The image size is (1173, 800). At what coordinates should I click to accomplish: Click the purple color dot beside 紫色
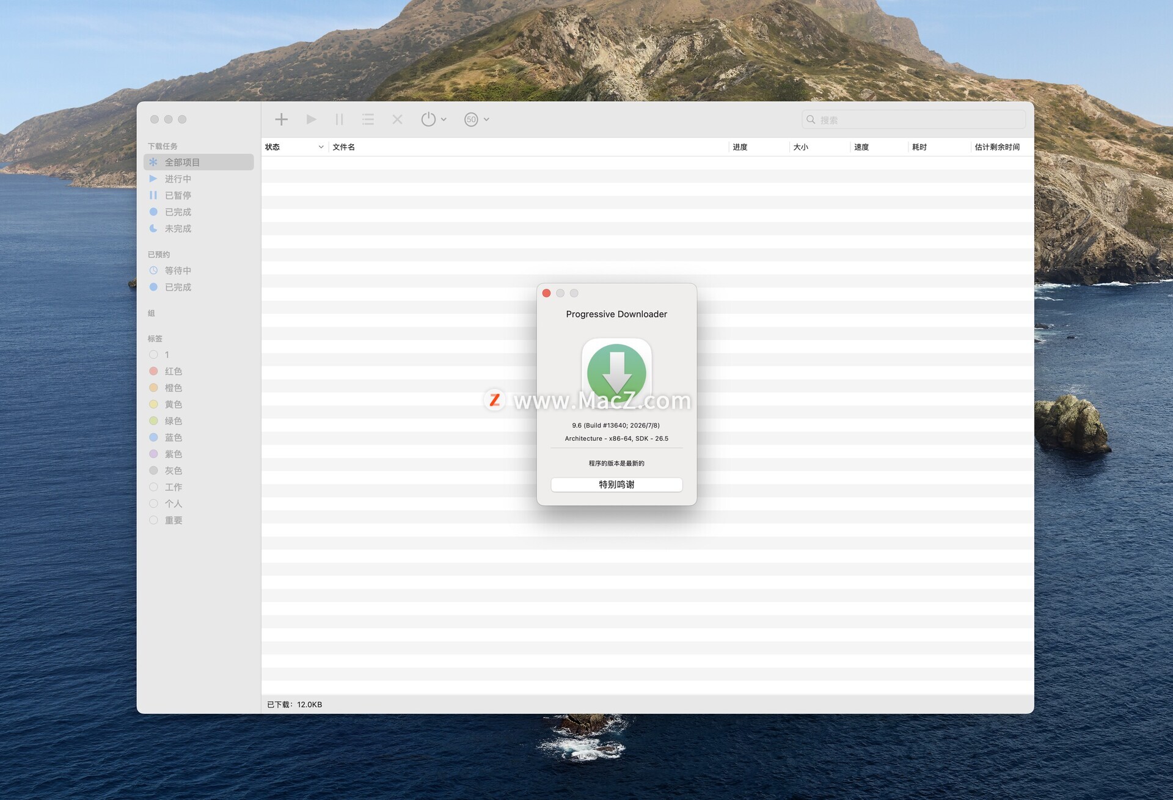(153, 454)
